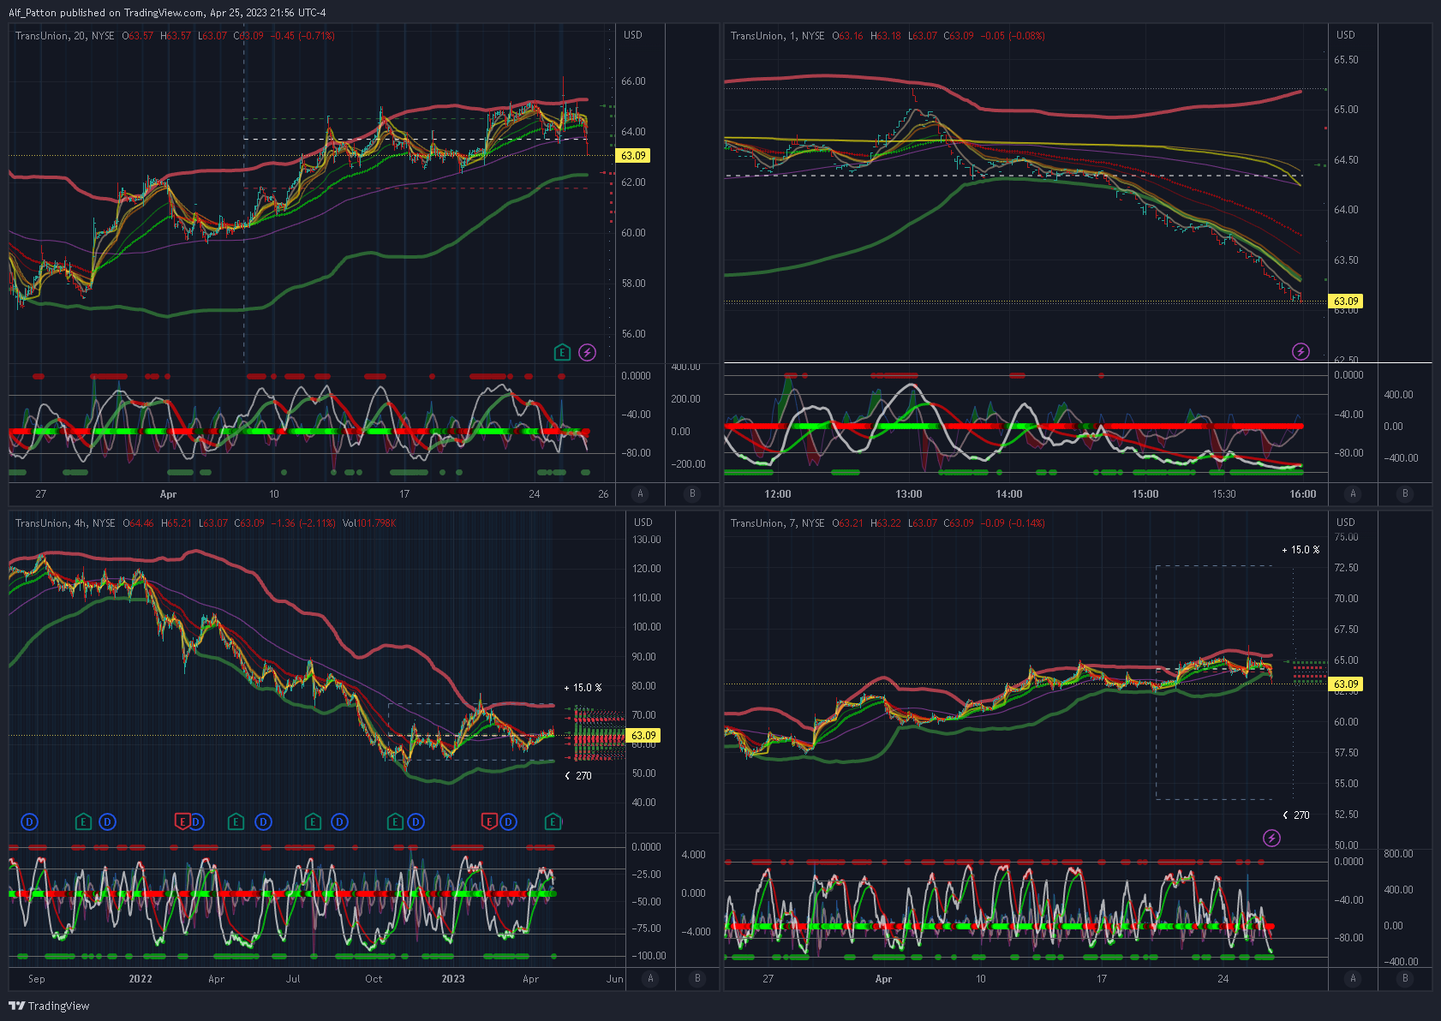This screenshot has width=1441, height=1021.
Task: Click the green earnings E icon on 20-minute chart
Action: [562, 352]
